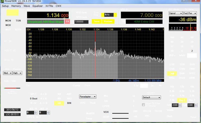Expand the Signal RX meter dropdown

[175, 13]
